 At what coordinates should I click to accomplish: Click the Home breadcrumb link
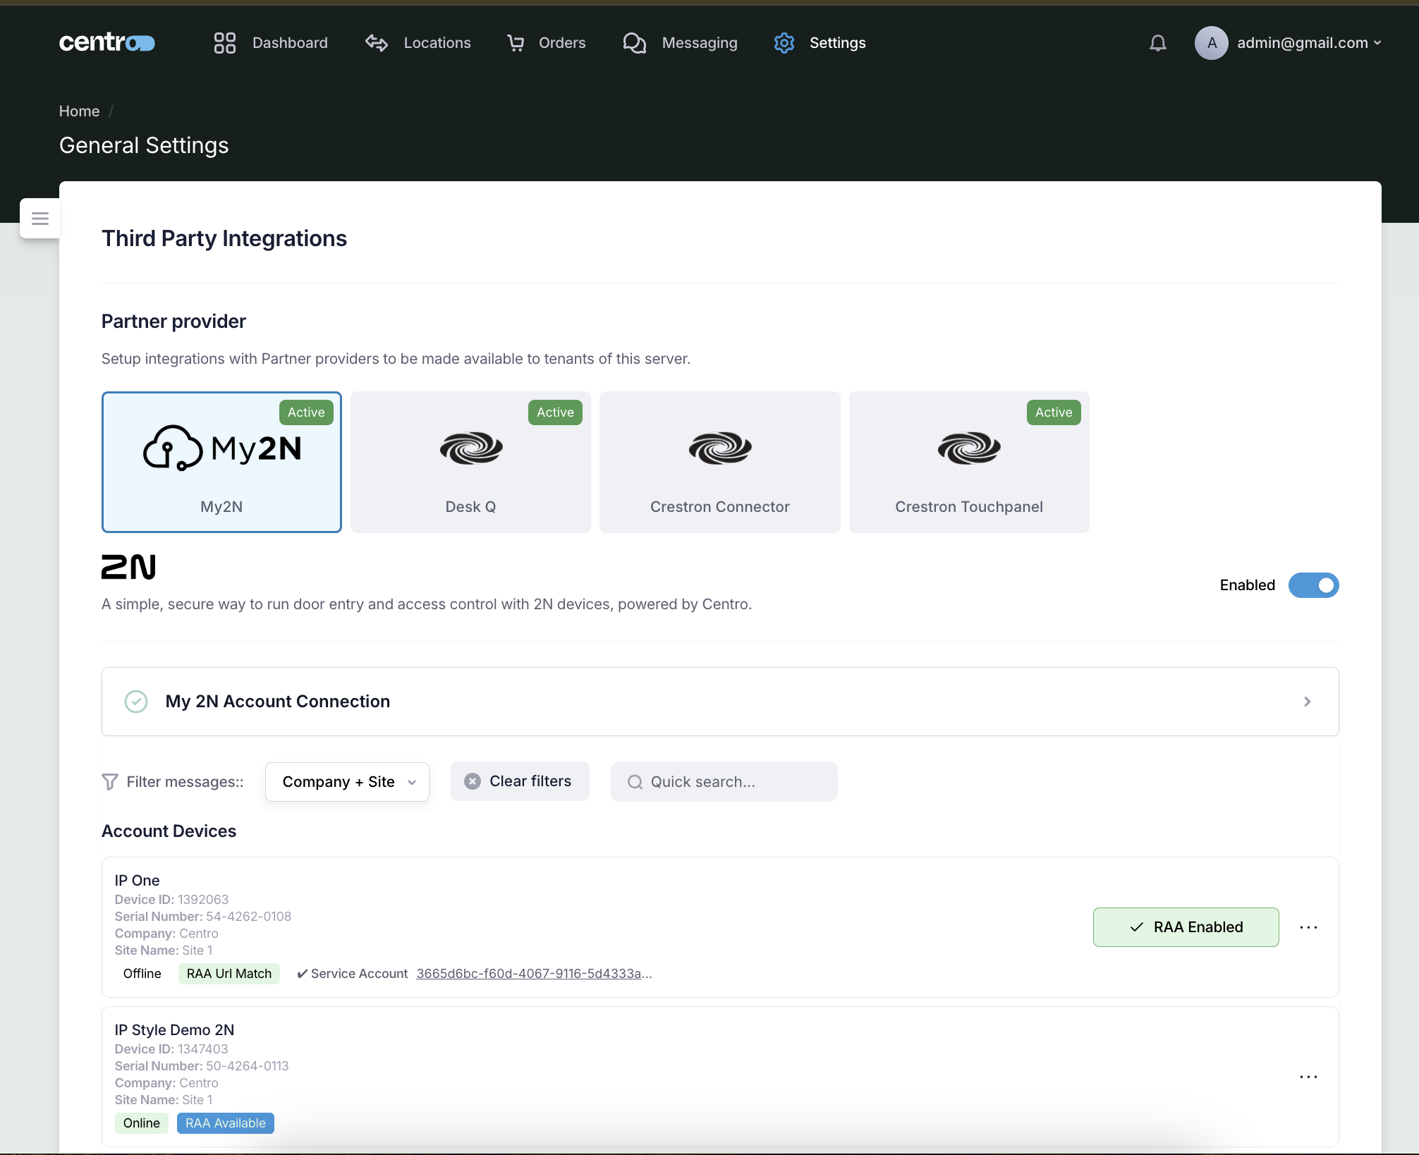[79, 111]
